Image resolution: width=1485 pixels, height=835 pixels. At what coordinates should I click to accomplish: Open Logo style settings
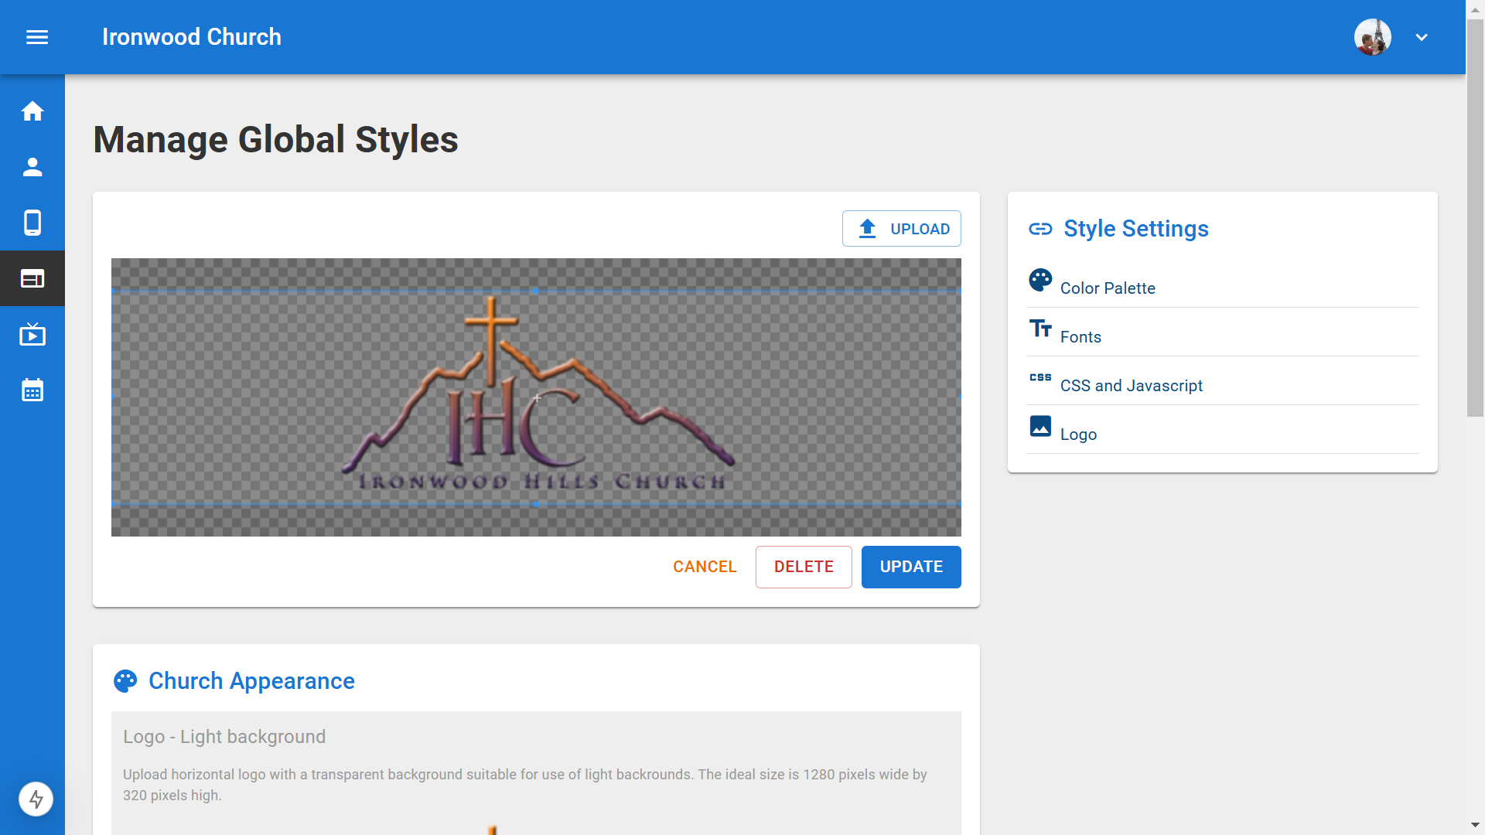[1078, 434]
